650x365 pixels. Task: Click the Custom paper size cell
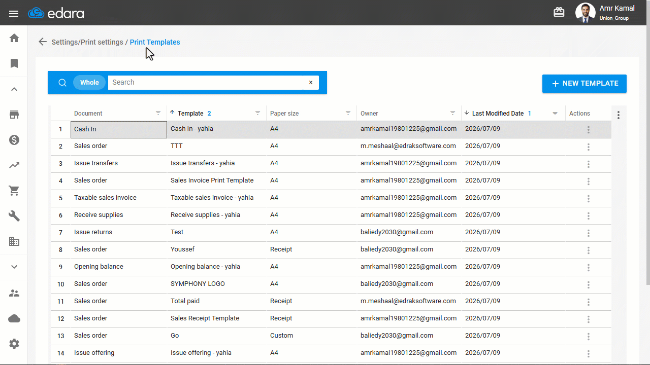click(312, 336)
